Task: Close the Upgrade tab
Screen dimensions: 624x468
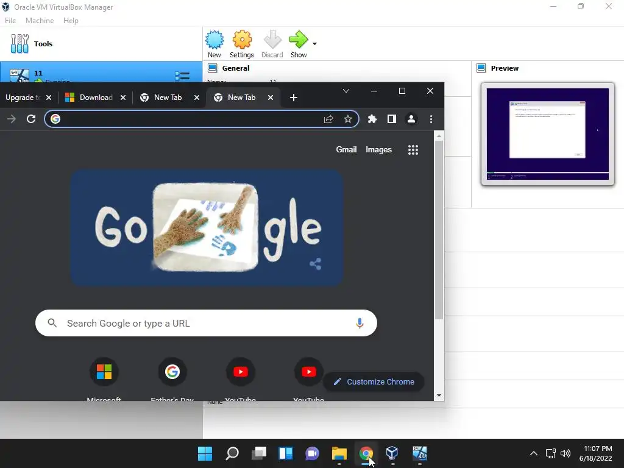Action: coord(49,97)
